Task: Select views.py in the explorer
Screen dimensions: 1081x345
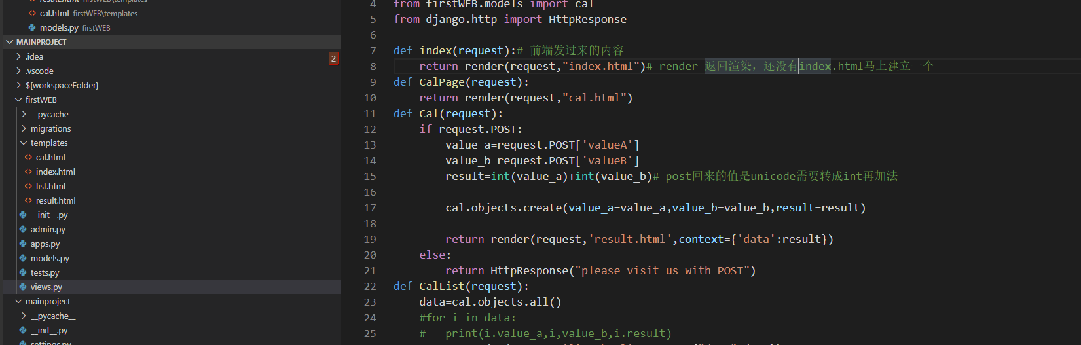Action: [172, 287]
